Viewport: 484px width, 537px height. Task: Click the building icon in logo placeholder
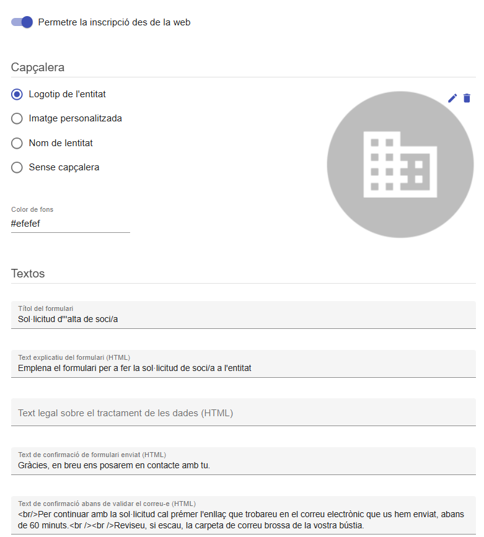[400, 164]
